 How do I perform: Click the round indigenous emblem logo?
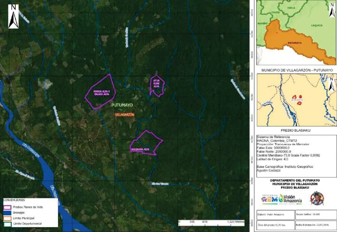point(317,198)
